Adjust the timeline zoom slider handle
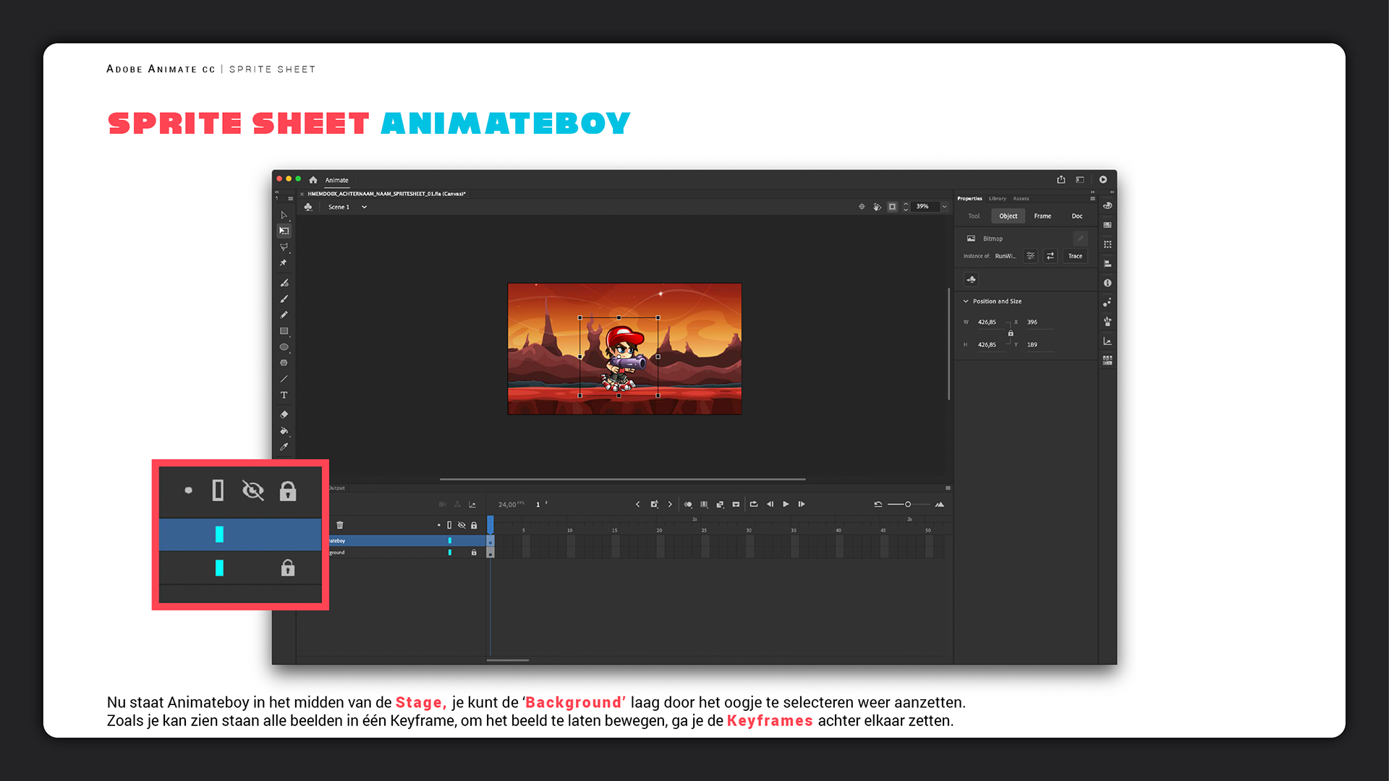Viewport: 1389px width, 781px height. pos(908,505)
